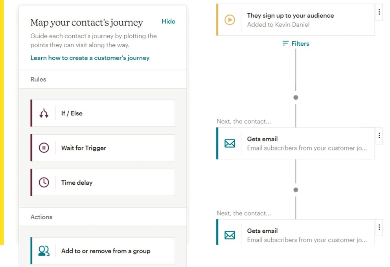The image size is (390, 267).
Task: Click the envelope icon on the second Gets email step
Action: pyautogui.click(x=230, y=235)
